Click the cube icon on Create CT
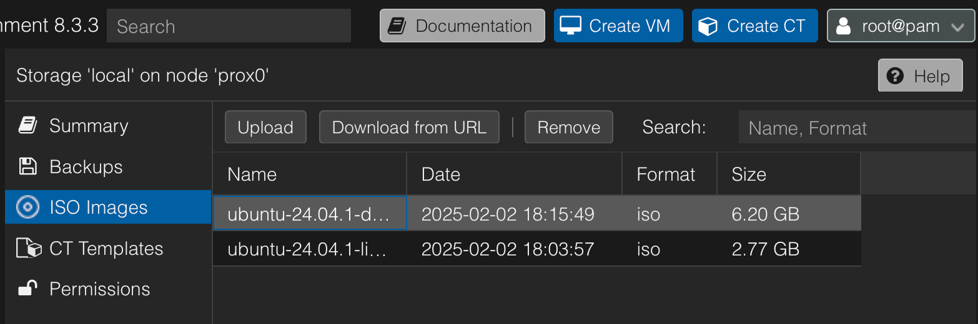The height and width of the screenshot is (324, 978). pos(708,26)
